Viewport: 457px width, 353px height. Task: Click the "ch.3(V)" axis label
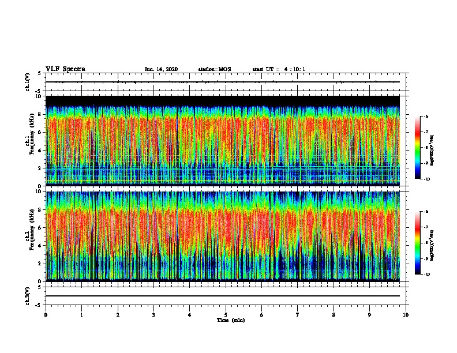point(28,296)
